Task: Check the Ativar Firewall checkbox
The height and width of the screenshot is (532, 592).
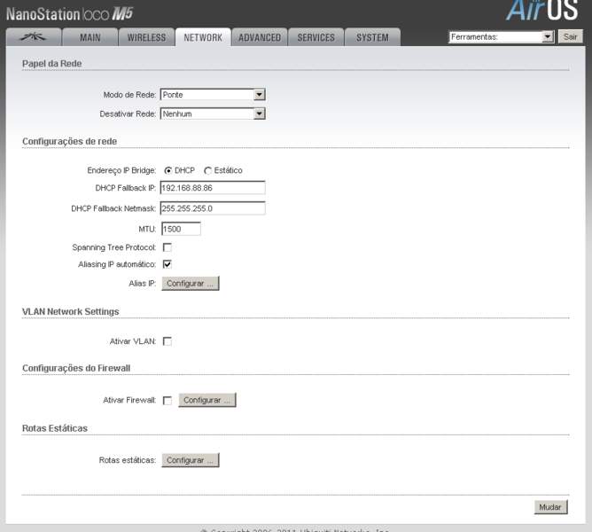Action: click(x=167, y=401)
